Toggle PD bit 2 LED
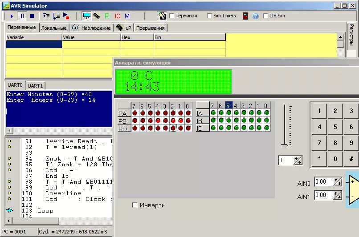Viewport: 359px width, 237px height. (x=173, y=128)
